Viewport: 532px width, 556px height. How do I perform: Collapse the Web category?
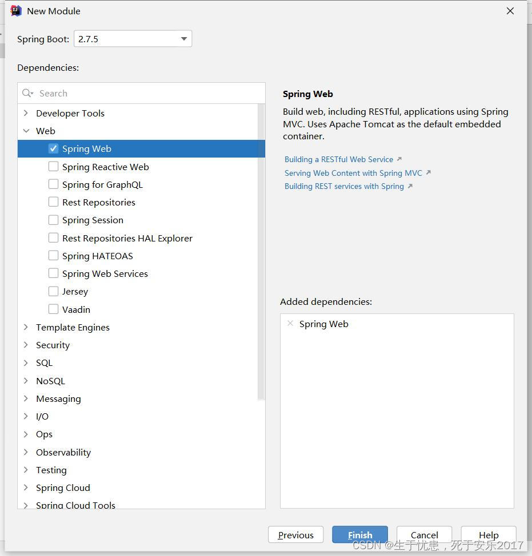26,130
